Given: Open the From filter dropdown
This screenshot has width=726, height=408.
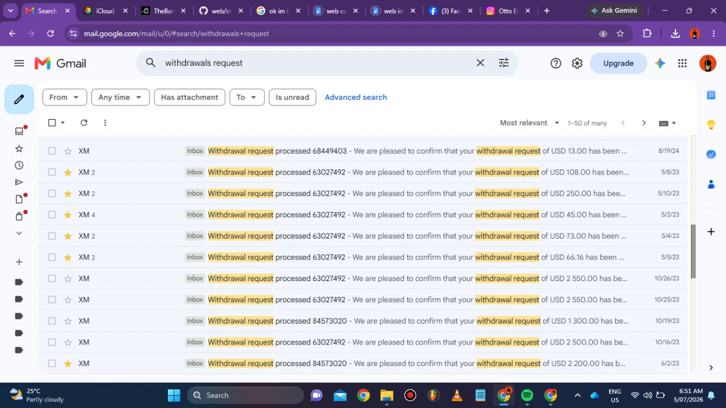Looking at the screenshot, I should point(65,97).
